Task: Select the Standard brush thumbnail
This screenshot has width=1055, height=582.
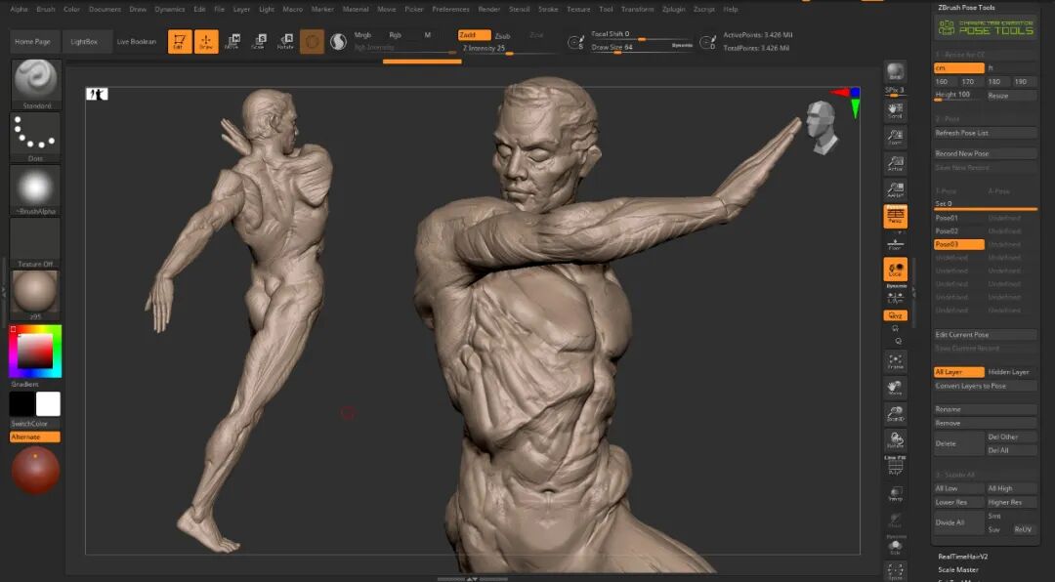Action: click(36, 84)
